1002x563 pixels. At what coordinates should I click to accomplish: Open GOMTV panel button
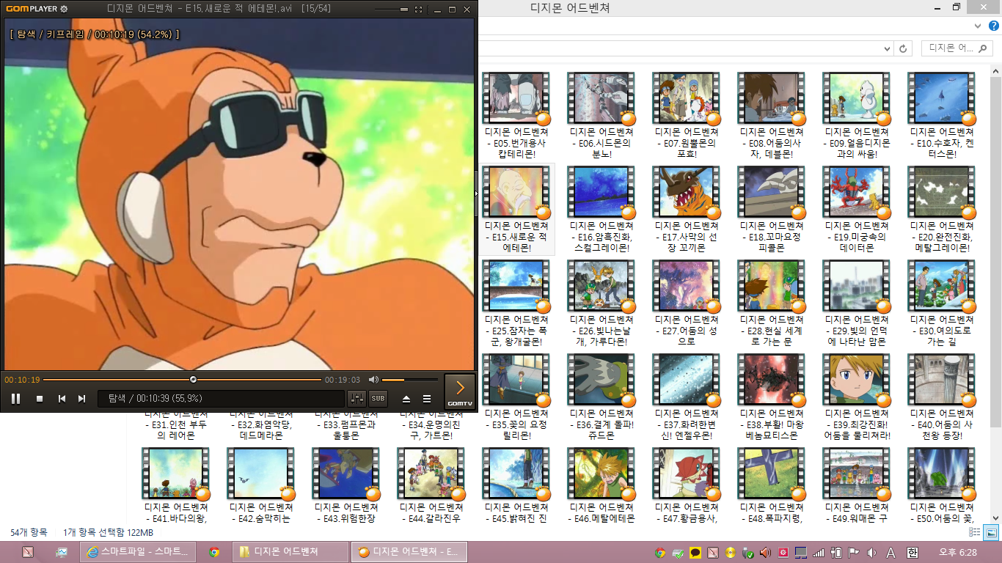tap(460, 391)
